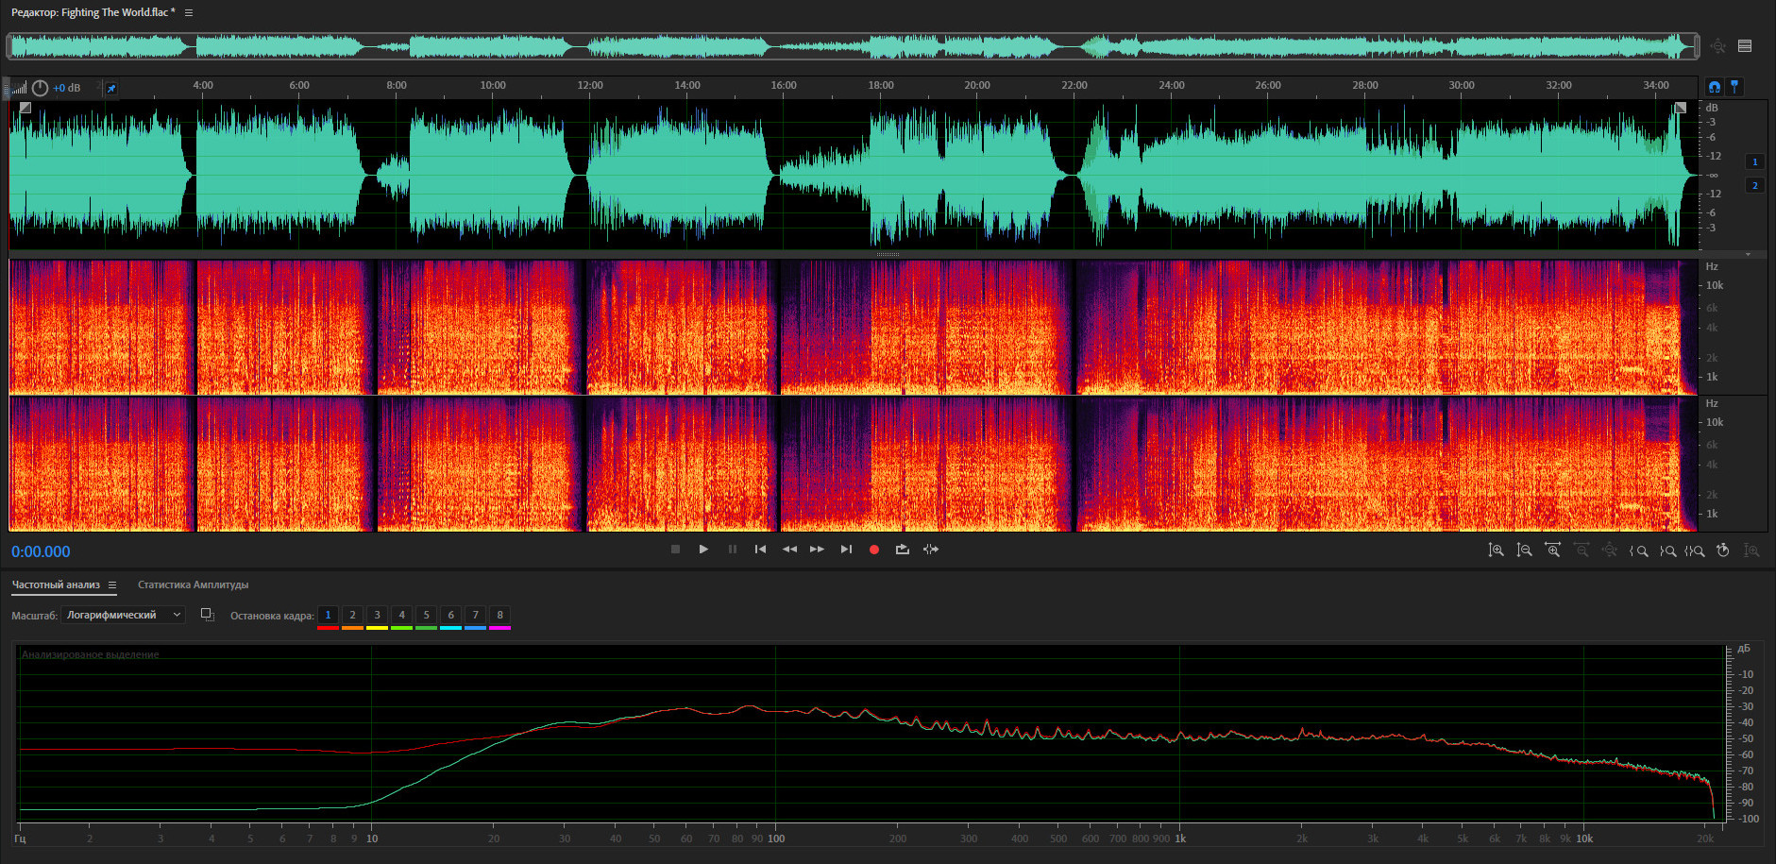Click the HUD volume knob

click(40, 88)
